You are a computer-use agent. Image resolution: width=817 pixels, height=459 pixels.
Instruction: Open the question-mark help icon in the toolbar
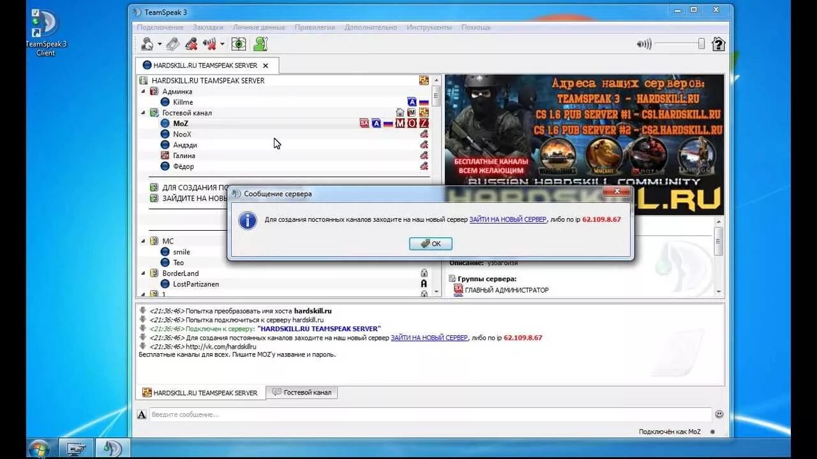pos(719,44)
